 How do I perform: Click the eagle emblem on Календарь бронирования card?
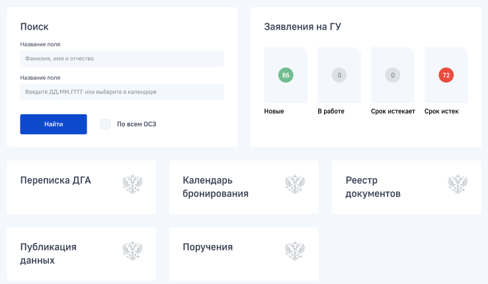click(295, 184)
